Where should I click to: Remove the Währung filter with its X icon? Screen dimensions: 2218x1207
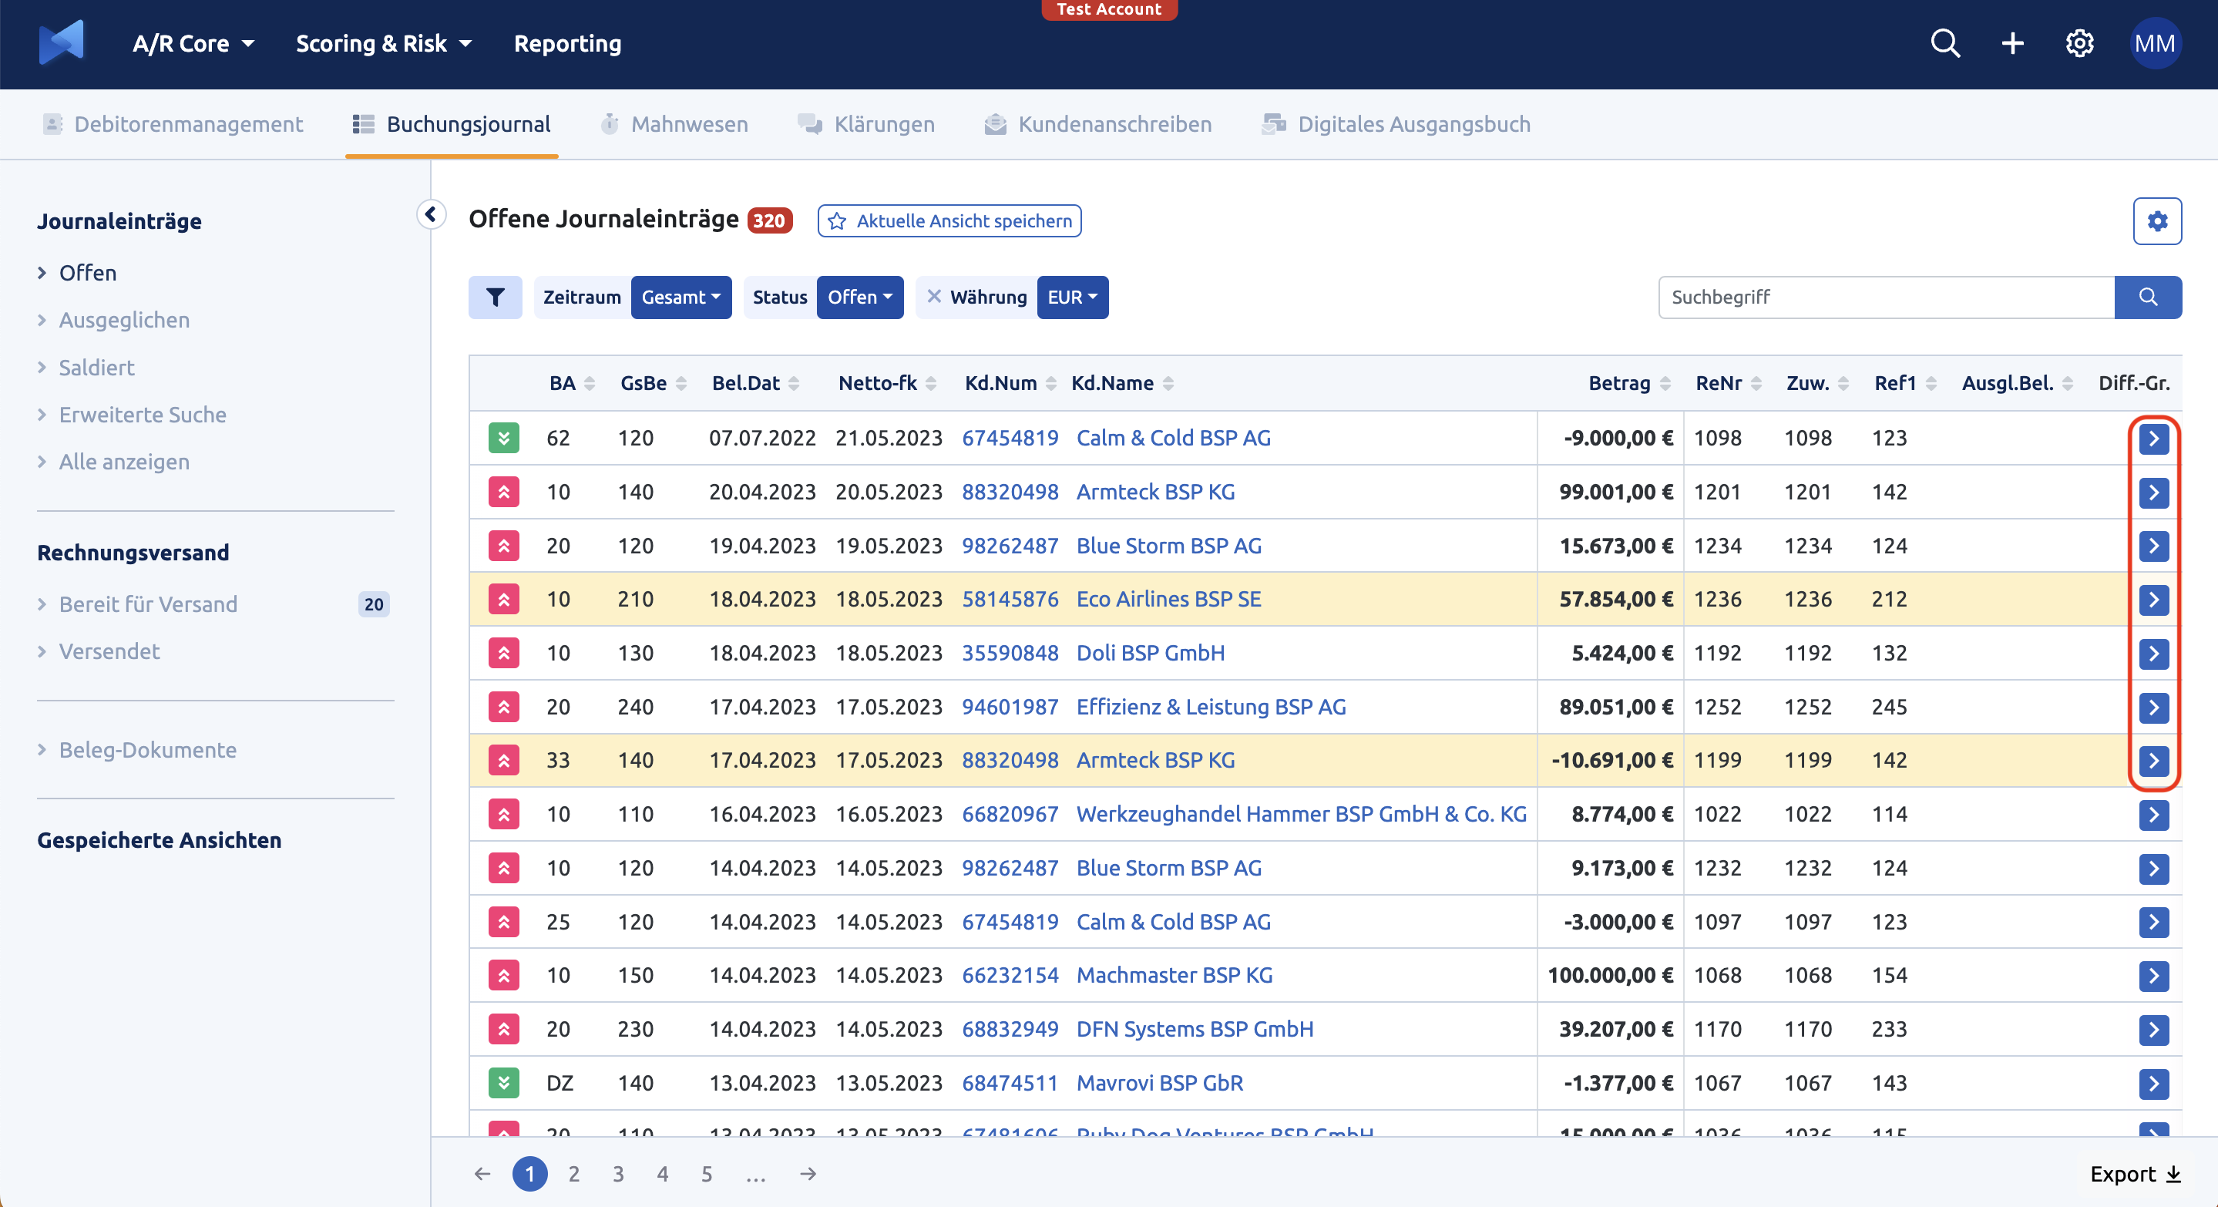933,297
